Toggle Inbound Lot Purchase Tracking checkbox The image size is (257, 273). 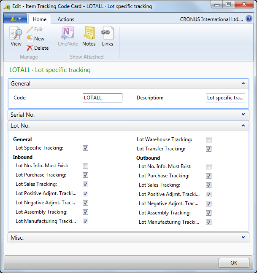point(85,175)
